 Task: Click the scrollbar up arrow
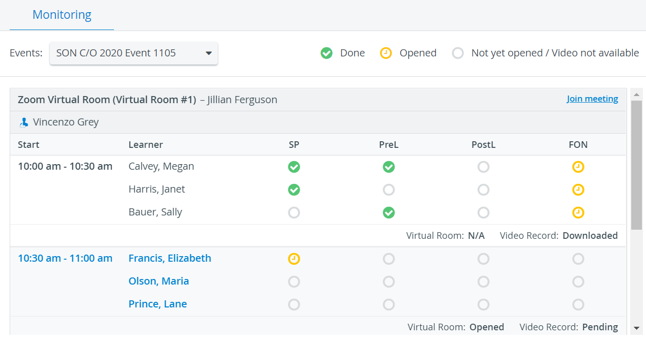636,95
